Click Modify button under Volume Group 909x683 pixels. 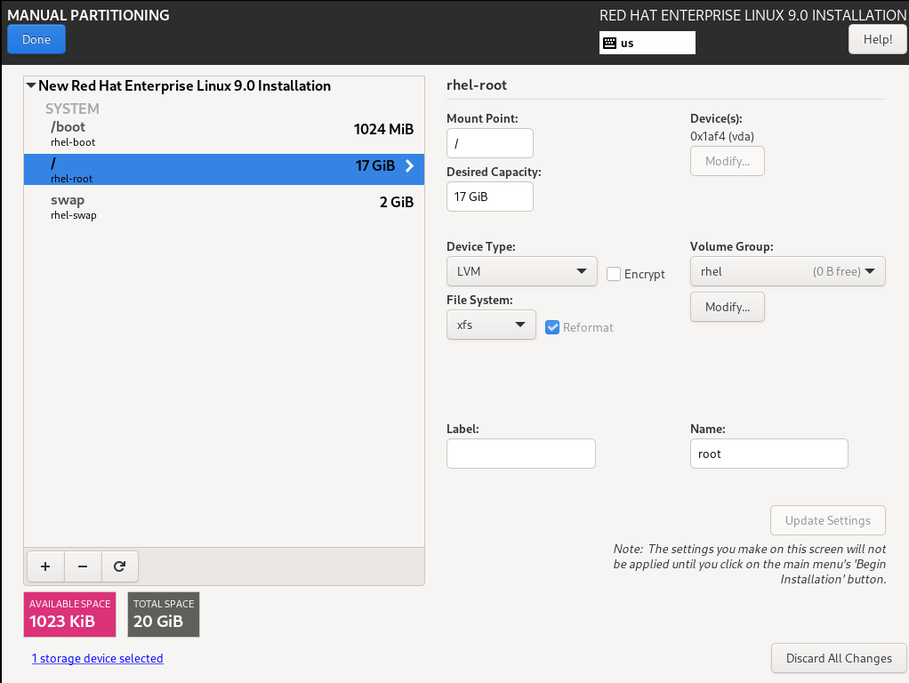tap(727, 307)
